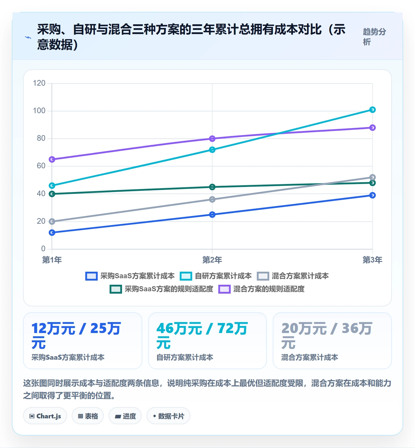
Task: Click the 自研方案累计成本 caption in the middle card
Action: [185, 357]
